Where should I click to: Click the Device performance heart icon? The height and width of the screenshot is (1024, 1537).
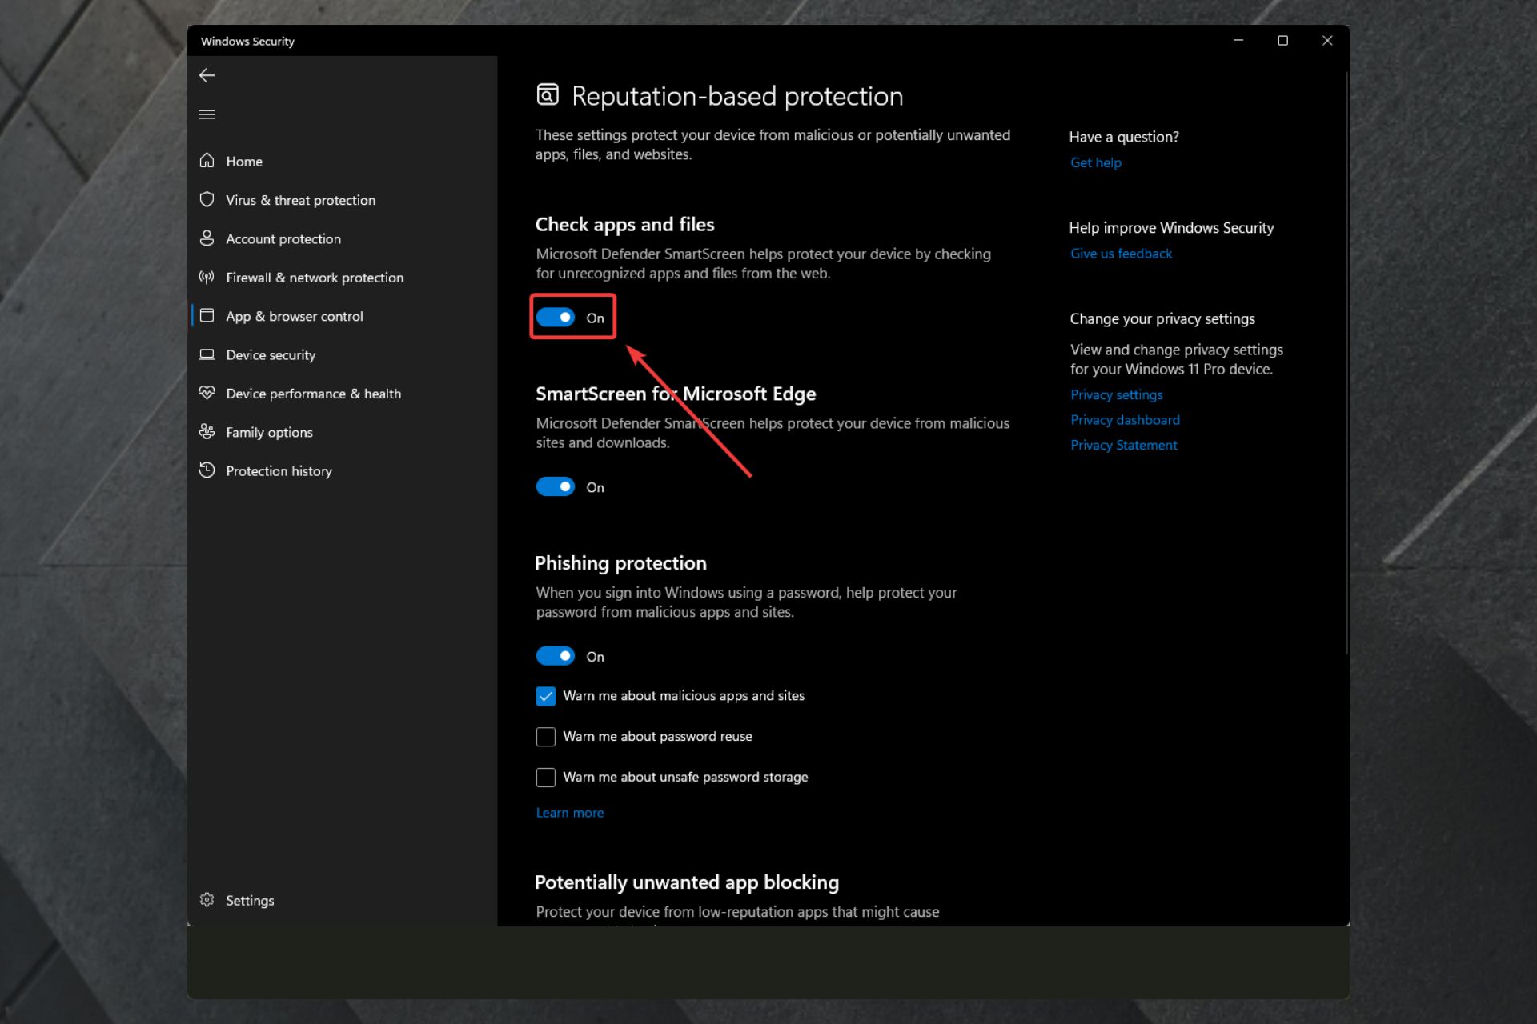pyautogui.click(x=207, y=393)
